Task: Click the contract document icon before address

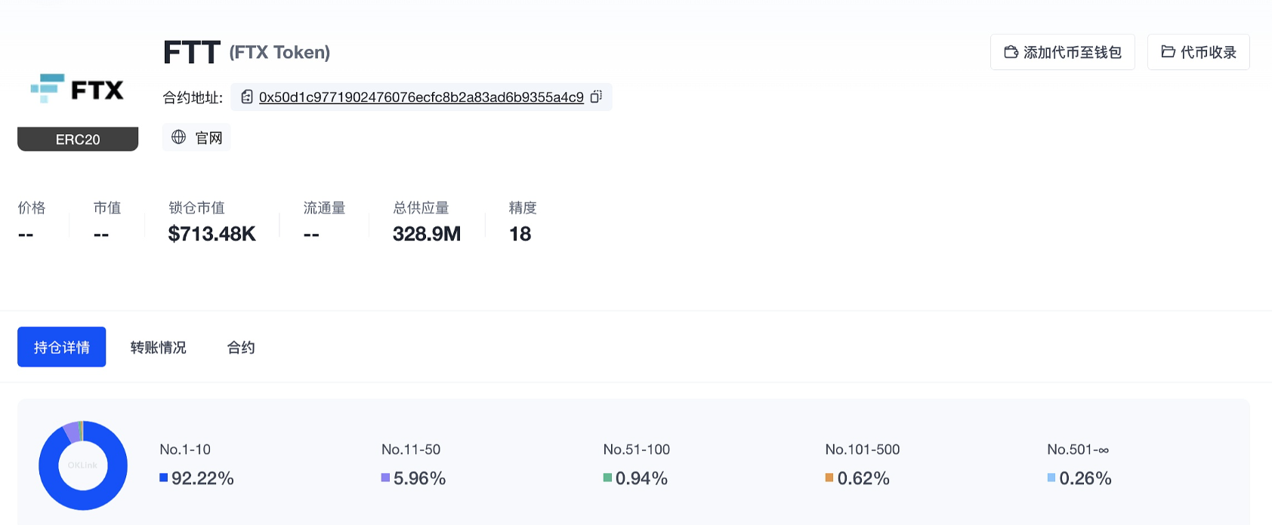Action: [x=247, y=97]
